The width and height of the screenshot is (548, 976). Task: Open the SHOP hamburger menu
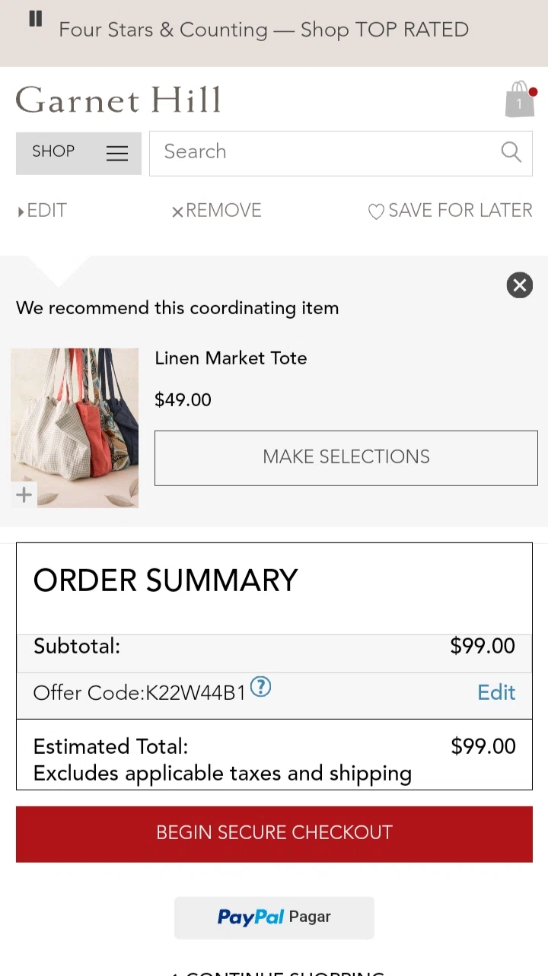[78, 153]
